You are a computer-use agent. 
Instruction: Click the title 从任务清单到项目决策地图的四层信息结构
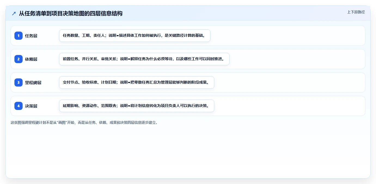pyautogui.click(x=71, y=13)
